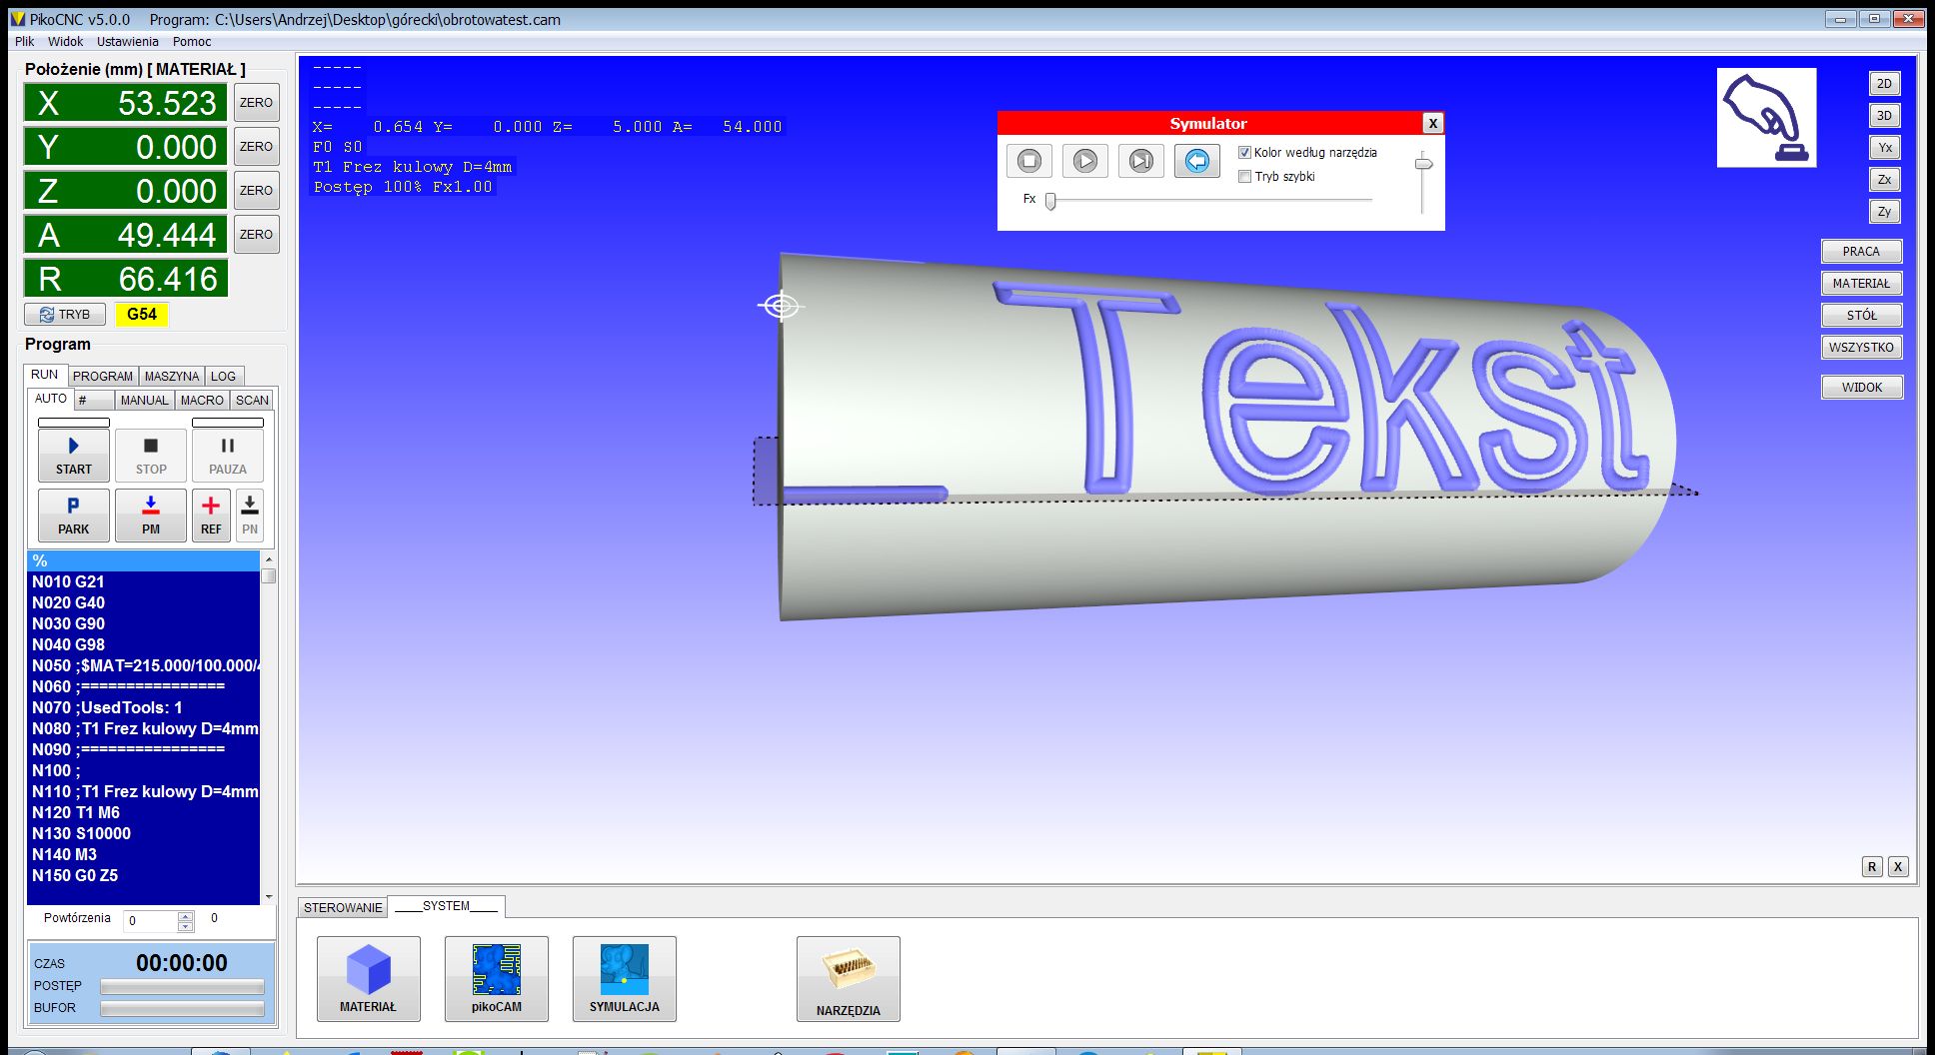Select line N150 G0 Z5
This screenshot has width=1935, height=1055.
(x=144, y=875)
